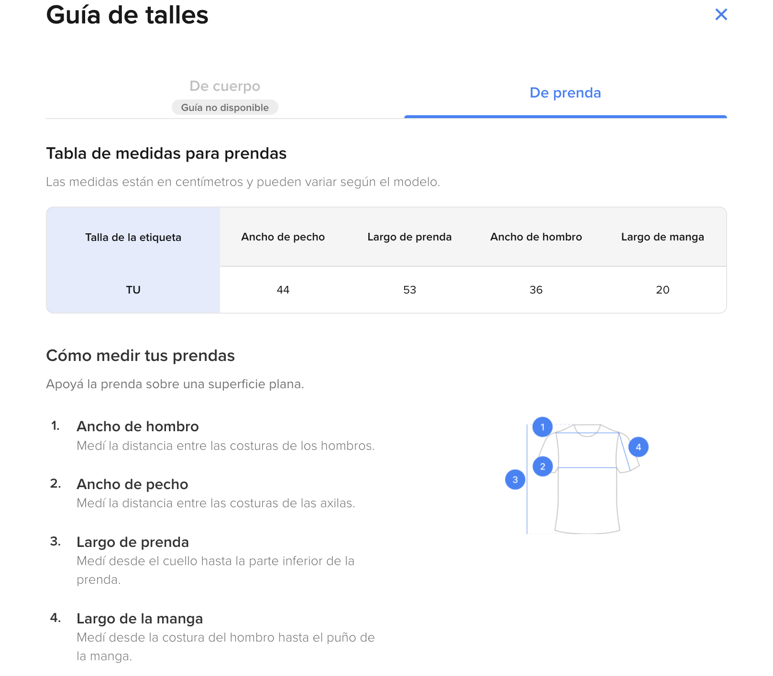
Task: Click the Largo de manga column header
Action: 663,237
